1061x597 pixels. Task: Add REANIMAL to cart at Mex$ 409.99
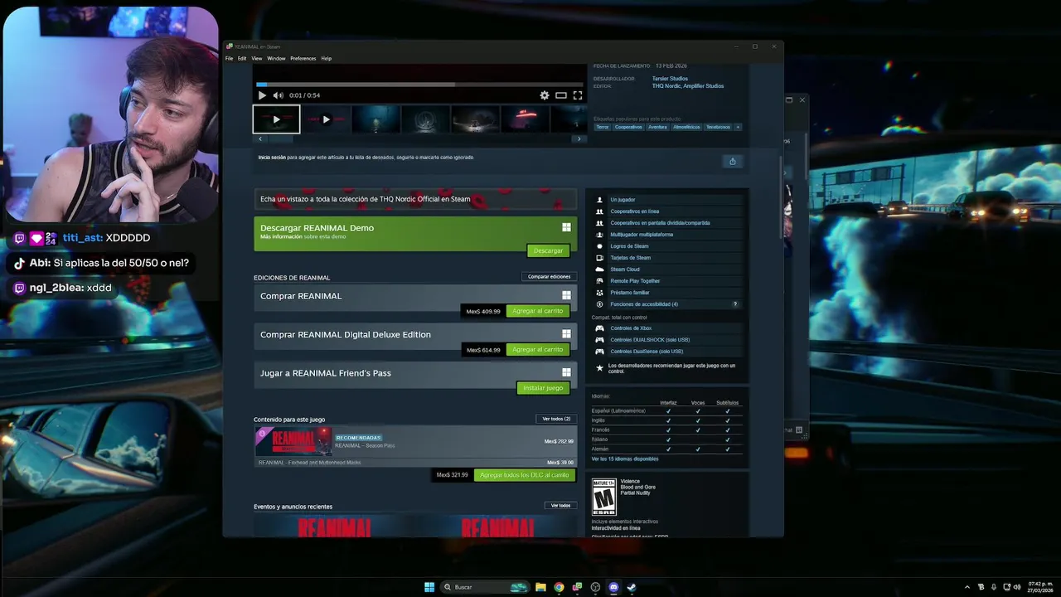click(537, 311)
